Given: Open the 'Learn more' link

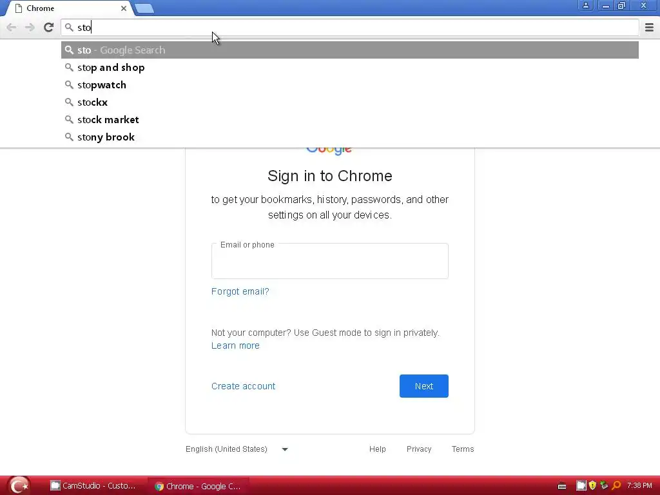Looking at the screenshot, I should 235,345.
